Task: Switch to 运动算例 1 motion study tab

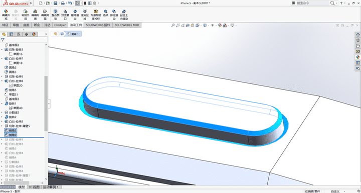Action: point(51,187)
